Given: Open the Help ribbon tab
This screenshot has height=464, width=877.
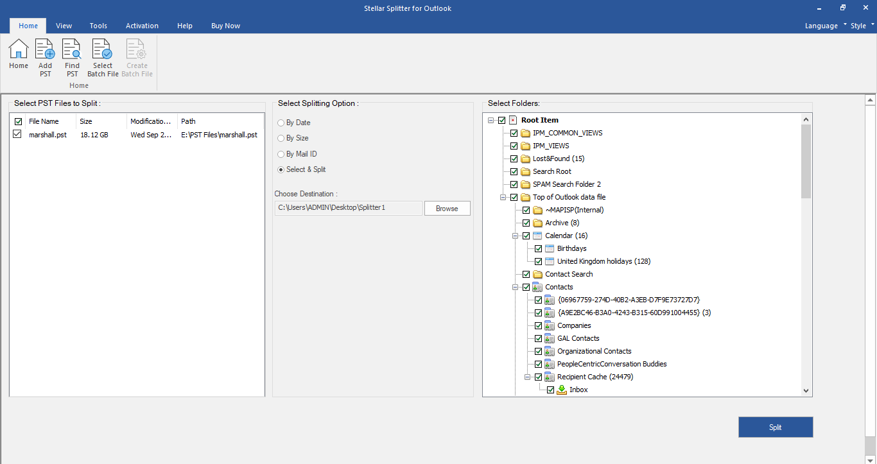Looking at the screenshot, I should coord(185,26).
